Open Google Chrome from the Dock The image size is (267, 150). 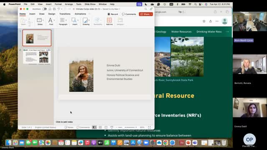[x=166, y=142]
